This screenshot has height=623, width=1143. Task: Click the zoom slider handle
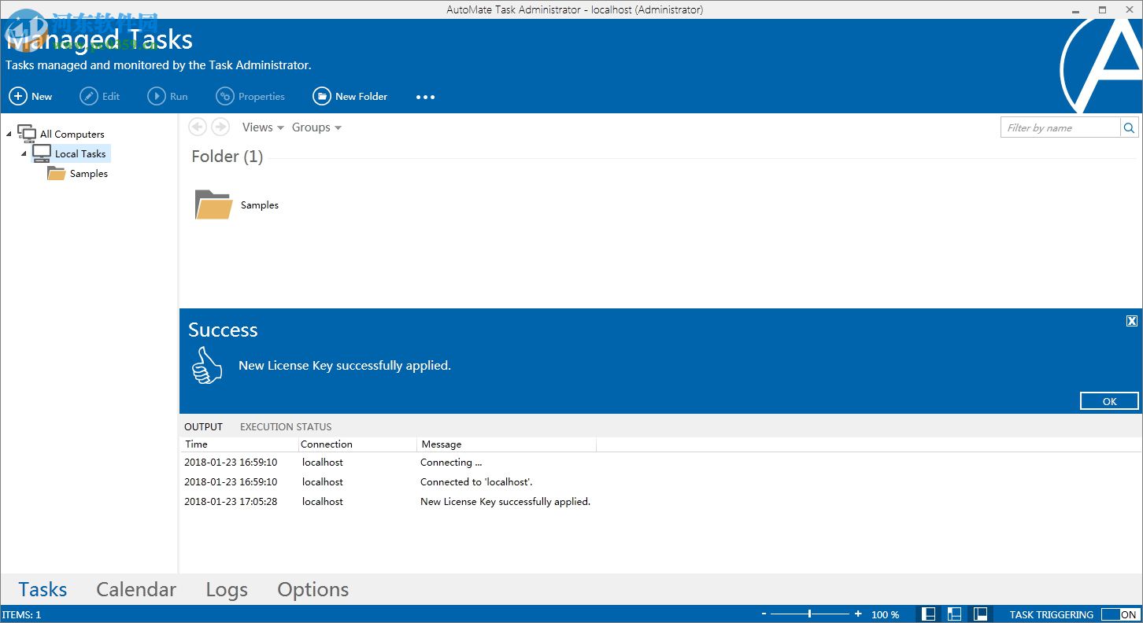(810, 614)
